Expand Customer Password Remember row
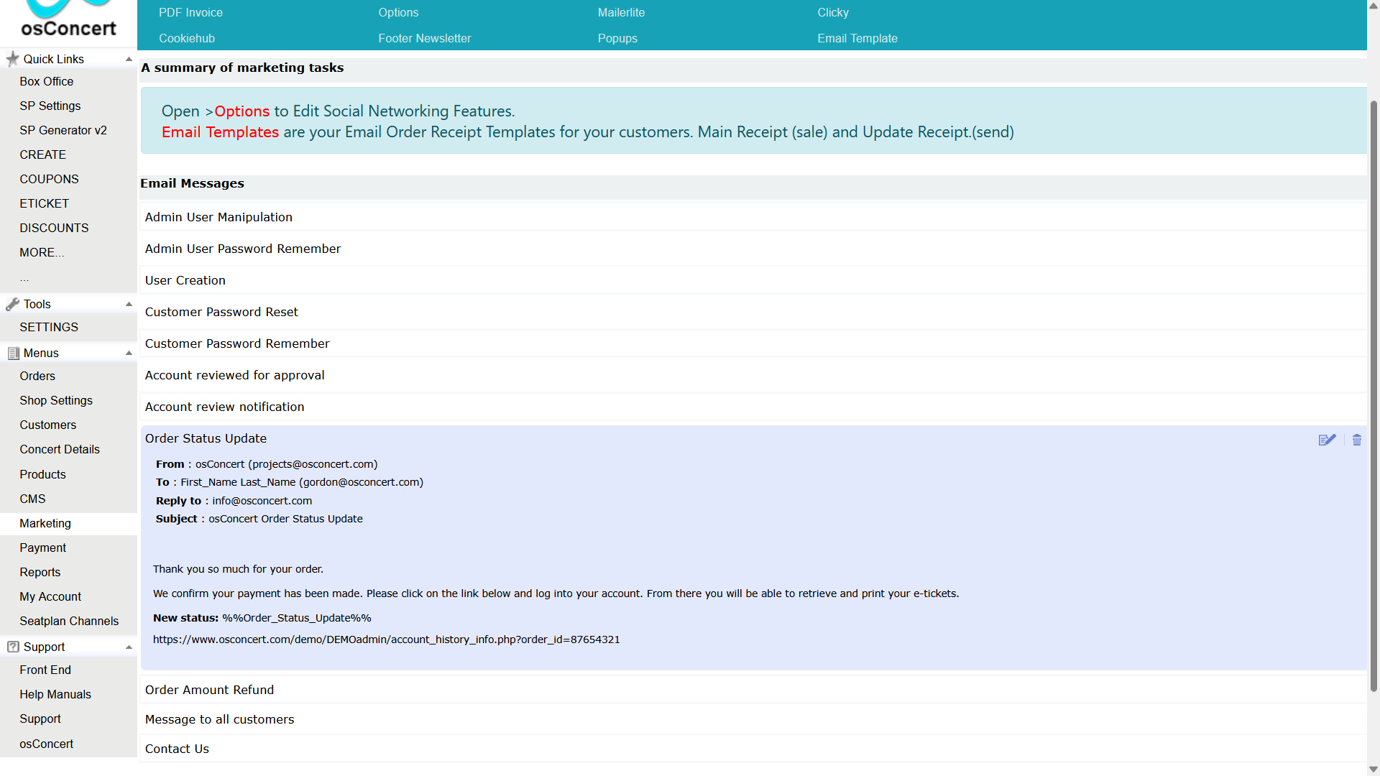 pos(753,343)
